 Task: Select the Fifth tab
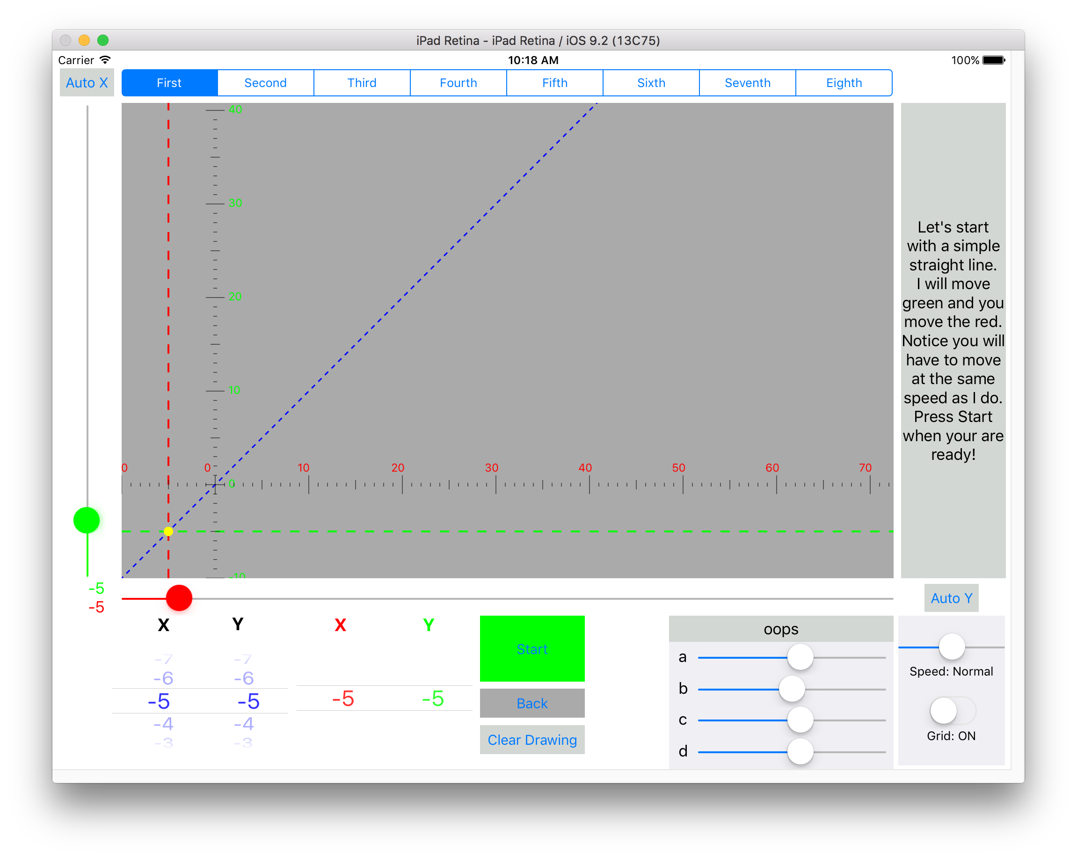coord(554,82)
